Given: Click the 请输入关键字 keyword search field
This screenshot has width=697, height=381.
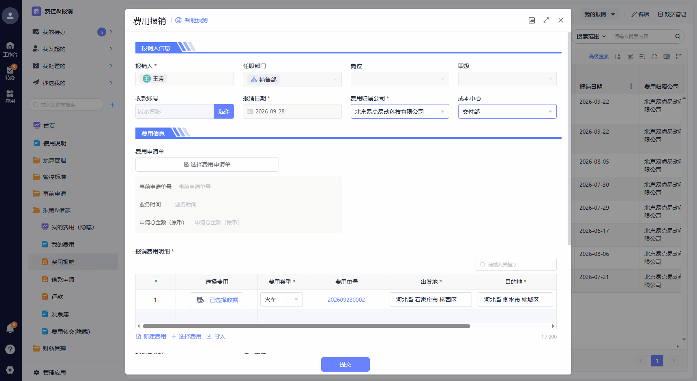Looking at the screenshot, I should (516, 264).
